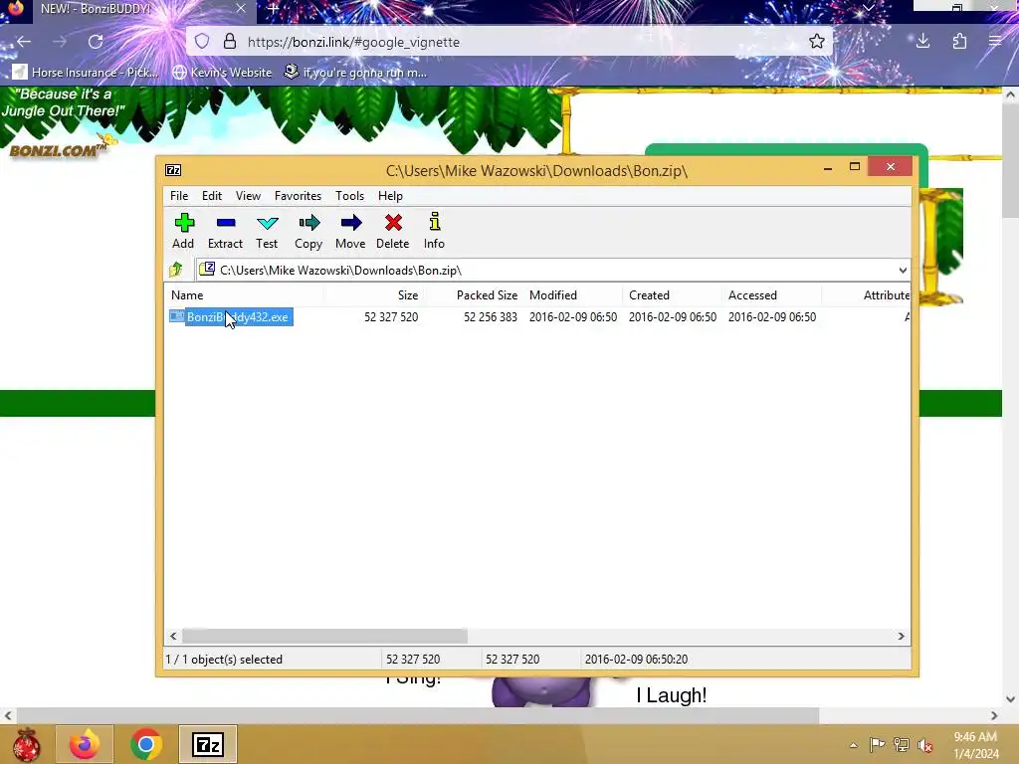
Task: Click the 52 256 383 packed size value
Action: tap(491, 317)
